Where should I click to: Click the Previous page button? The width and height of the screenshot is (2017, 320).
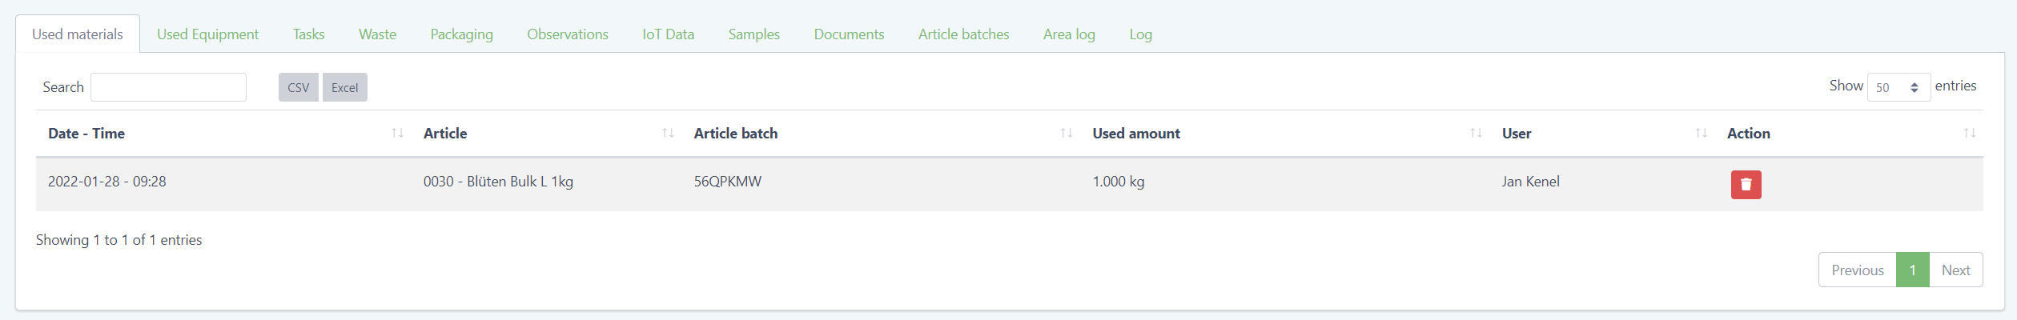[x=1857, y=270]
